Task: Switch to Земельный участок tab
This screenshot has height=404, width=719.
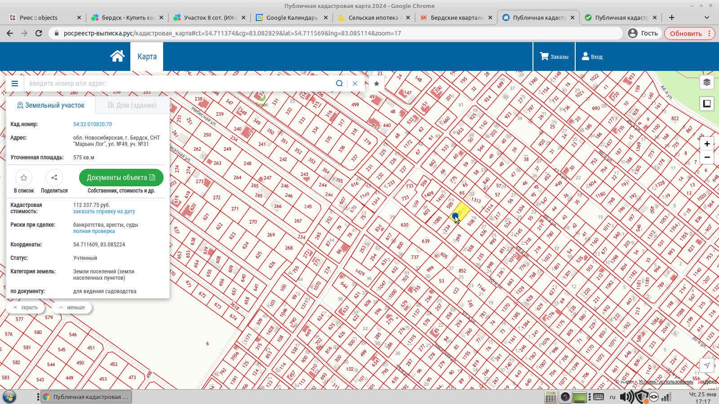Action: (x=51, y=105)
